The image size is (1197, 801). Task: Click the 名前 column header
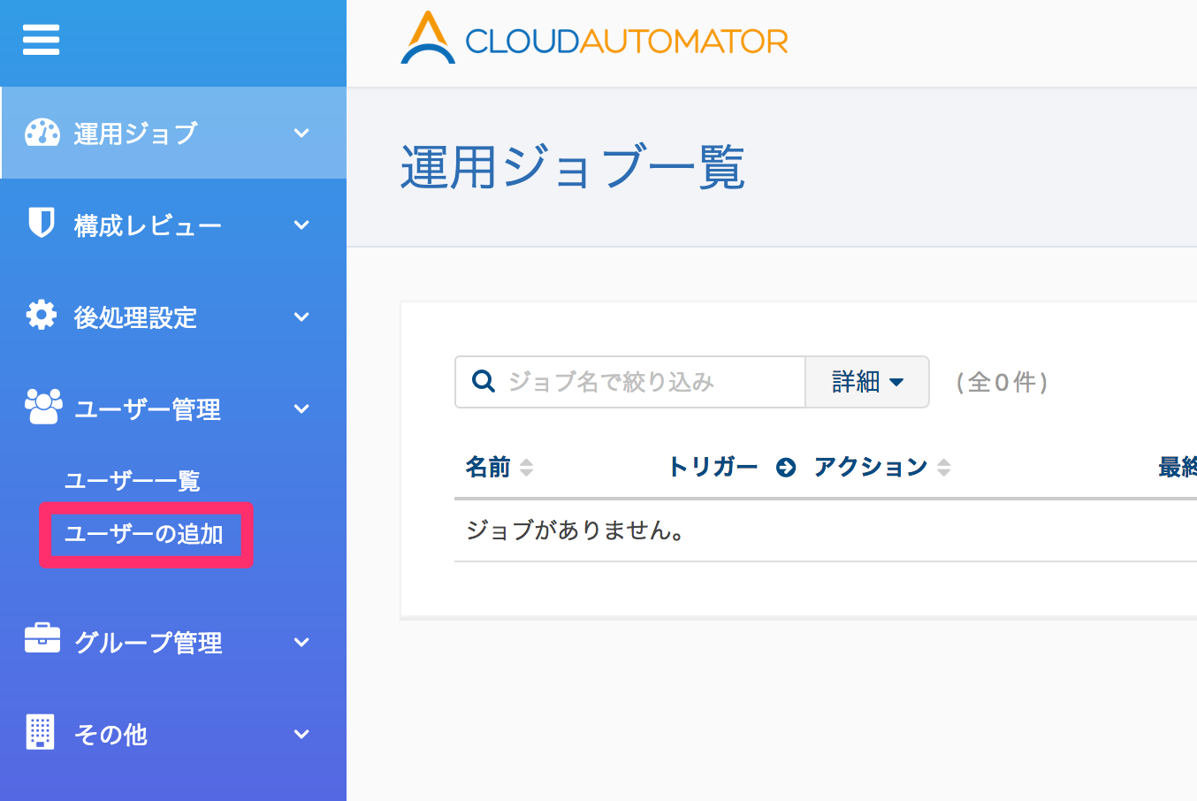pos(488,467)
